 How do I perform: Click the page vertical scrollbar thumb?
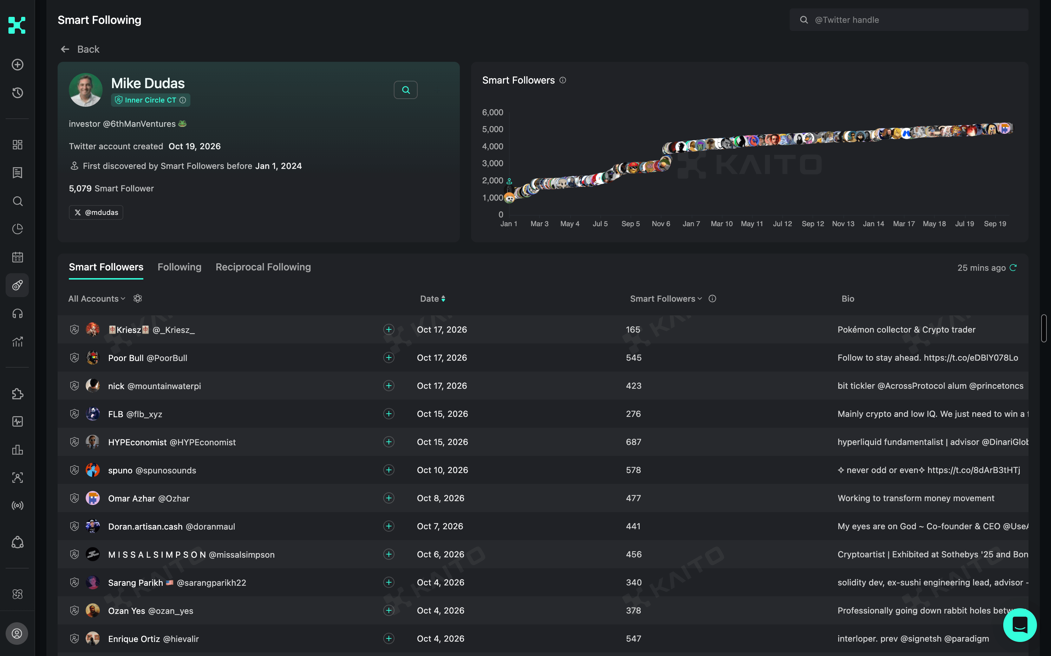1044,328
